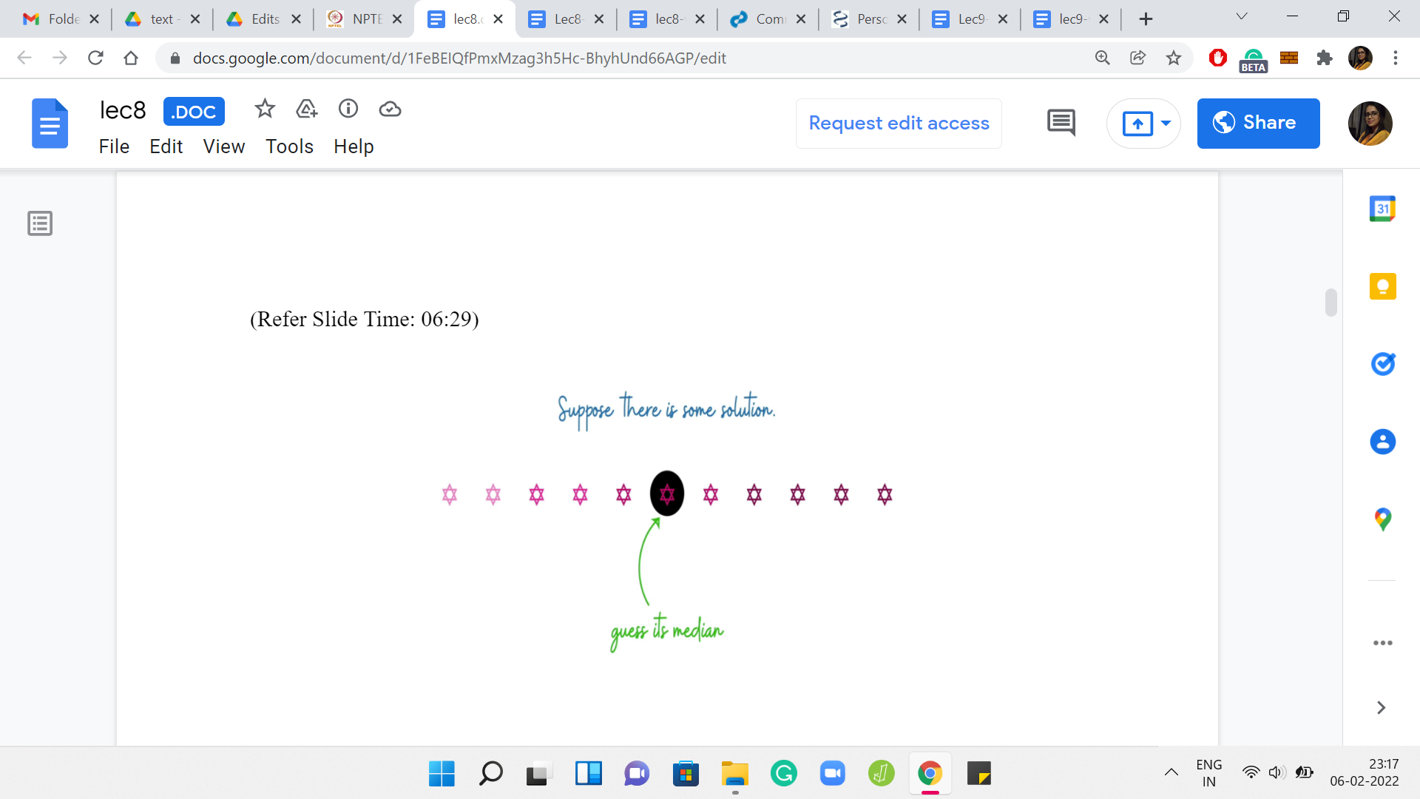Click the blue Share button
1420x799 pixels.
coord(1258,123)
